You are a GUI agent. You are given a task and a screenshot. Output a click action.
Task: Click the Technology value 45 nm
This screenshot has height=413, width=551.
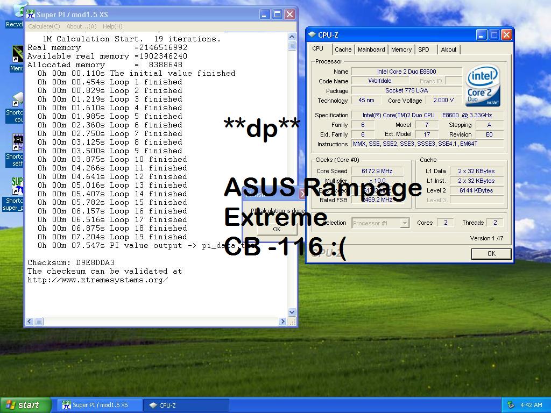(x=366, y=100)
